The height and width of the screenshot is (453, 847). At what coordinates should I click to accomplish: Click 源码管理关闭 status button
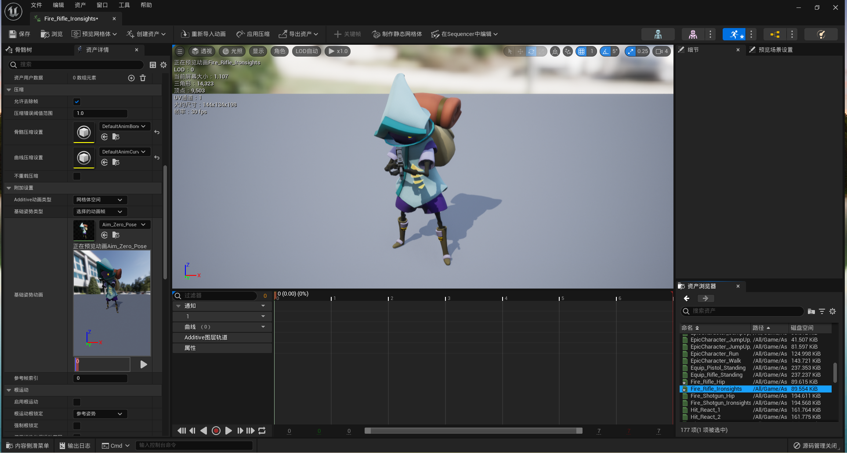[x=815, y=446]
